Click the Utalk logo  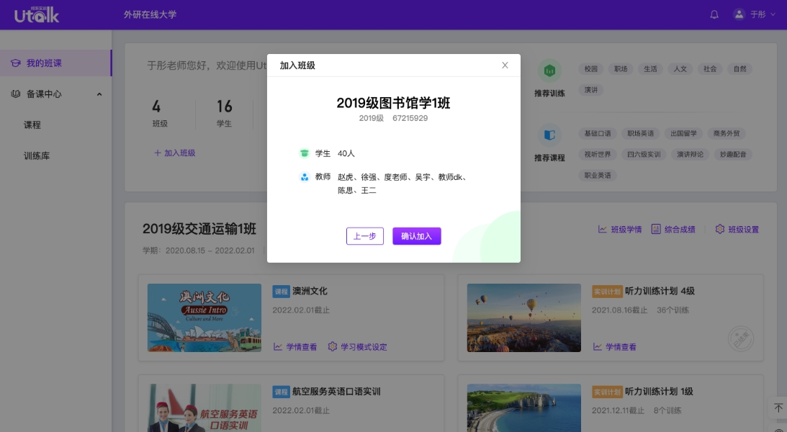36,14
